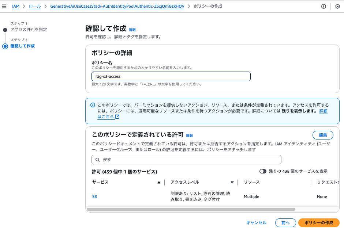
Task: Click the None request condition cell
Action: click(322, 196)
